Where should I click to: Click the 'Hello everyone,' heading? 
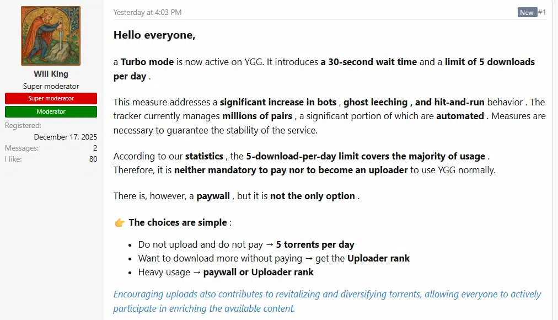[x=154, y=35]
